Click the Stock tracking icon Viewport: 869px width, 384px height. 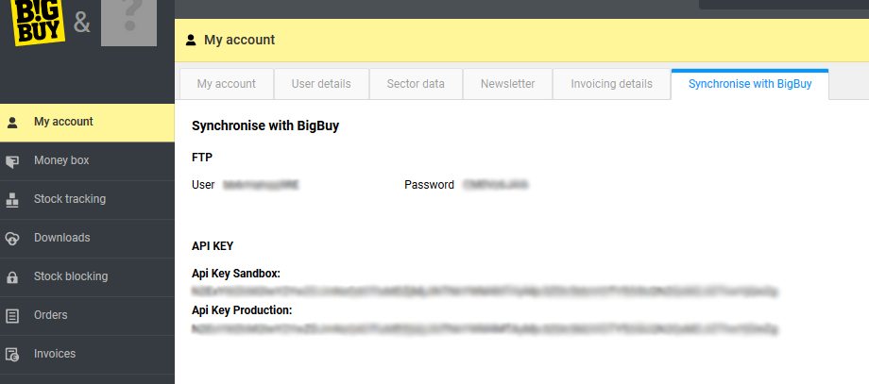coord(12,200)
